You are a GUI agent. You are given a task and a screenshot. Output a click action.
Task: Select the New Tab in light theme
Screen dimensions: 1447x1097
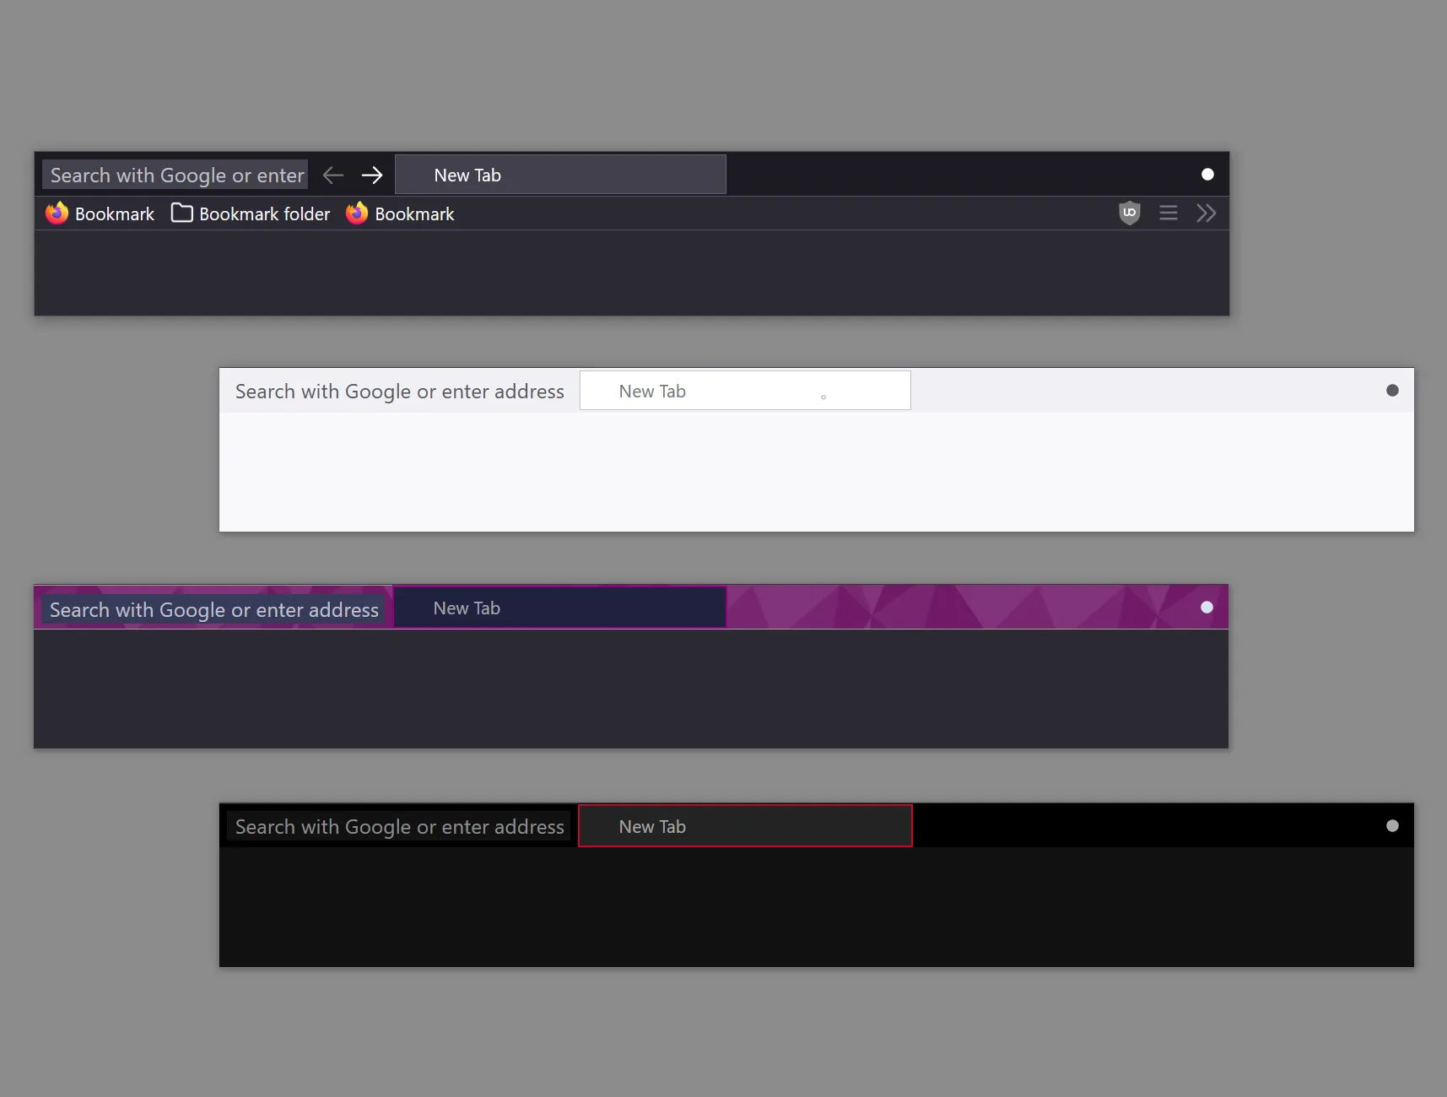[x=744, y=390]
